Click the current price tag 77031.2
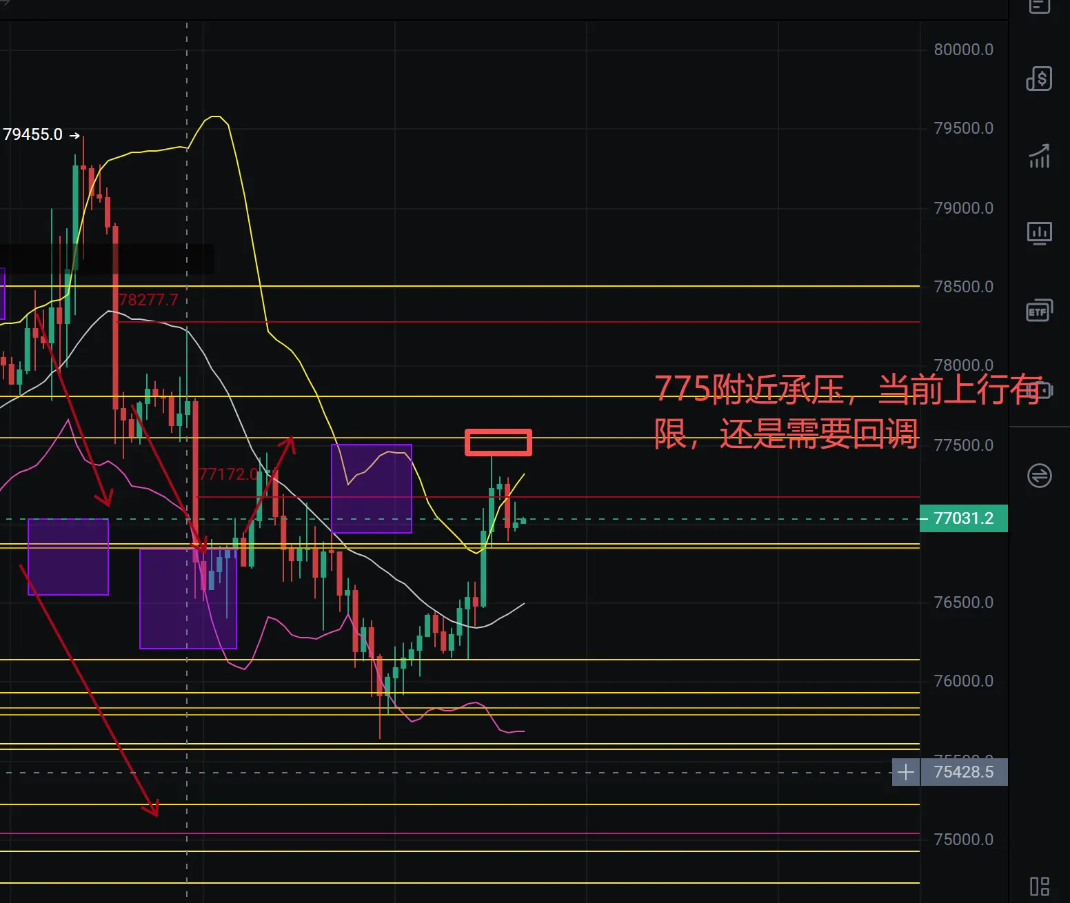Screen dimensions: 1070x903 tap(964, 518)
